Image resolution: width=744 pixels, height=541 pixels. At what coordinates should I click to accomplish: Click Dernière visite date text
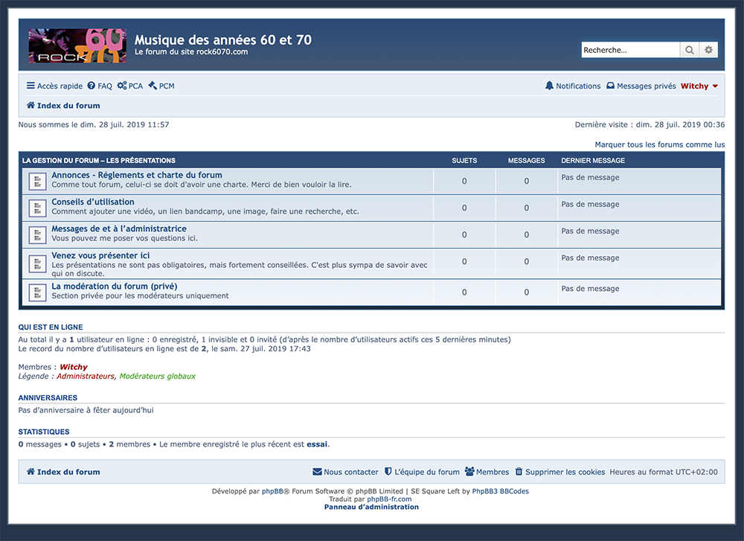pos(650,124)
